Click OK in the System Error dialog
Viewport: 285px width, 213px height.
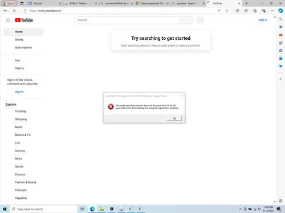tap(174, 119)
